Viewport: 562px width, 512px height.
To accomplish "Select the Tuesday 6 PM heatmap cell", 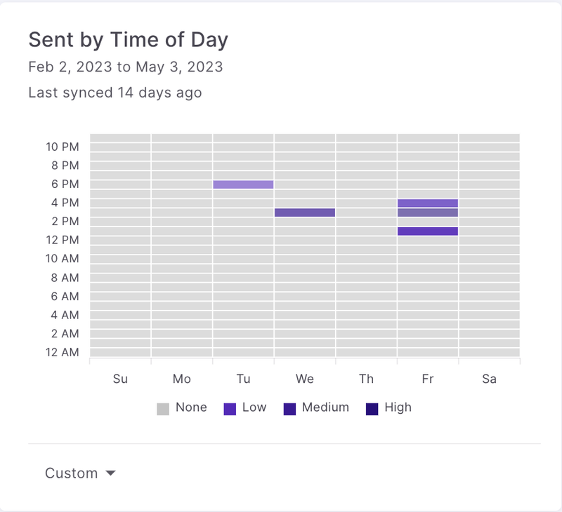I will click(x=243, y=184).
